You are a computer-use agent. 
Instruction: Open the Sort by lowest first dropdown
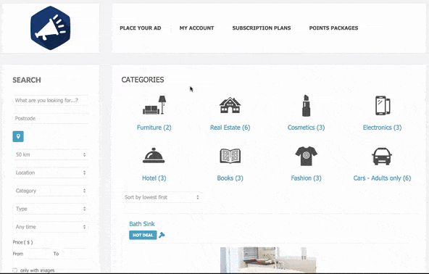pyautogui.click(x=162, y=197)
